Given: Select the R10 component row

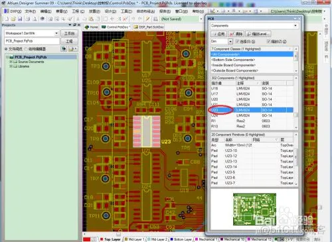Looking at the screenshot, I should pyautogui.click(x=252, y=127).
